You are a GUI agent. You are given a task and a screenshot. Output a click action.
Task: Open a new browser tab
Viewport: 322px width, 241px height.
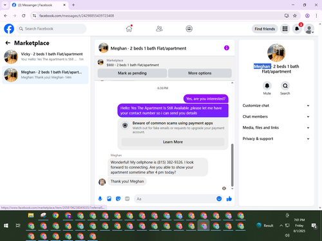(x=73, y=5)
